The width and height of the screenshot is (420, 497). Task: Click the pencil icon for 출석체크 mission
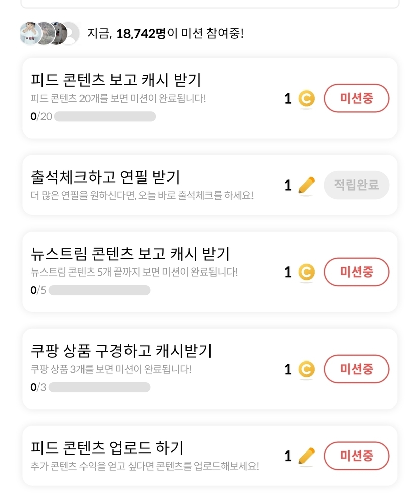click(x=306, y=186)
